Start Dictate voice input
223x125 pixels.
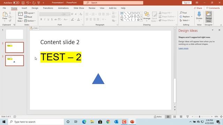(x=199, y=17)
